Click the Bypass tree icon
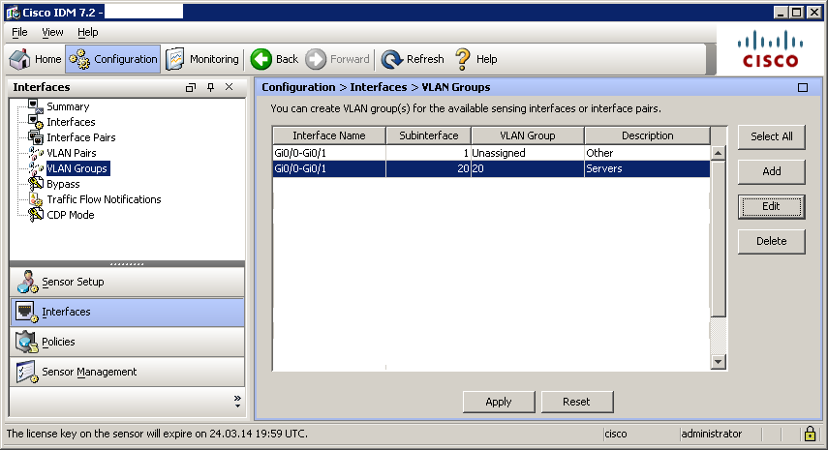The height and width of the screenshot is (450, 828). [x=35, y=184]
